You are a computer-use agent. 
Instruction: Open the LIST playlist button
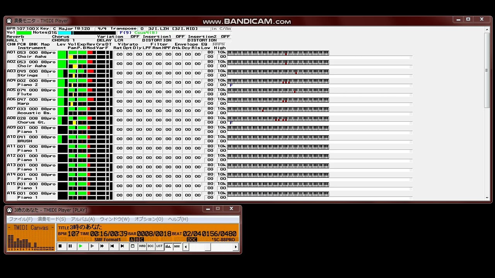pos(159,246)
